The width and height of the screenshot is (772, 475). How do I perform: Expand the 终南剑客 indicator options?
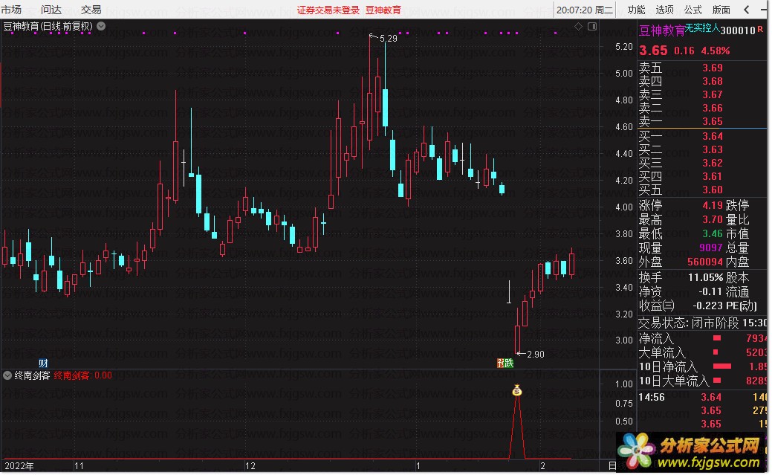click(7, 375)
